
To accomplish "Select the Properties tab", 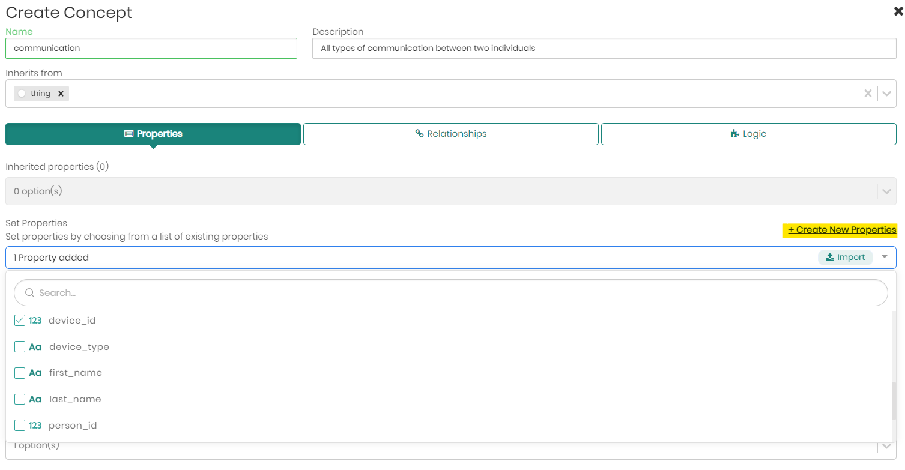I will point(153,134).
